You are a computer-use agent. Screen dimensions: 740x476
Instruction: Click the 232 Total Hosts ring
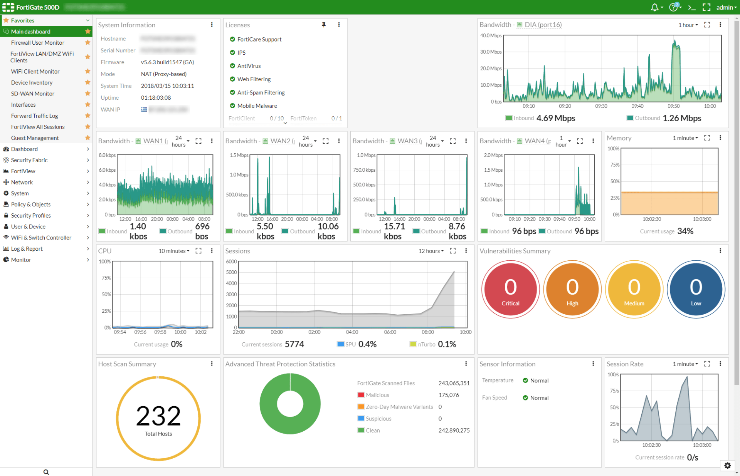(158, 419)
